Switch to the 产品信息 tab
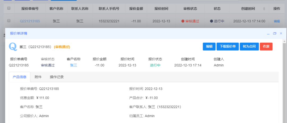287x123 pixels. pos(19,77)
